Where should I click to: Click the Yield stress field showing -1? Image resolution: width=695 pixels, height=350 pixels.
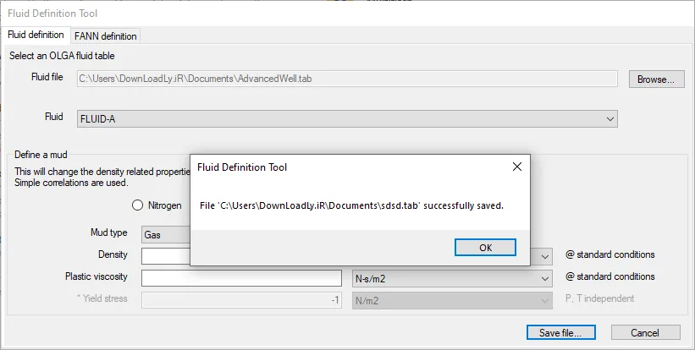click(241, 300)
